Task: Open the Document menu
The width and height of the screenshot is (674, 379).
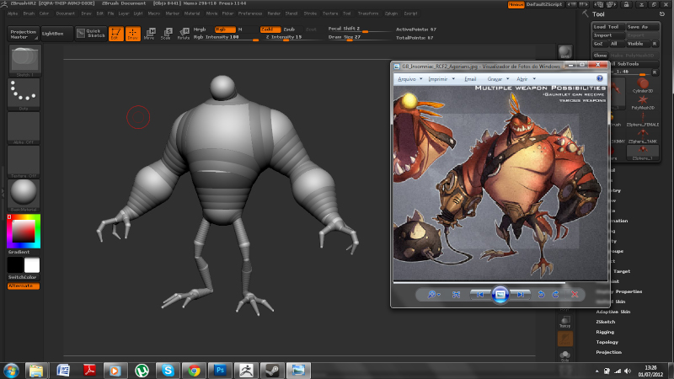Action: [x=66, y=13]
